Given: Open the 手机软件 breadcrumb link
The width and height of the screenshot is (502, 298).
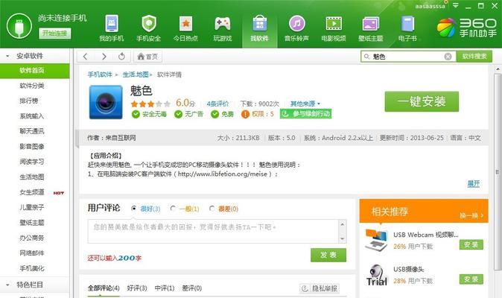Looking at the screenshot, I should pyautogui.click(x=100, y=74).
